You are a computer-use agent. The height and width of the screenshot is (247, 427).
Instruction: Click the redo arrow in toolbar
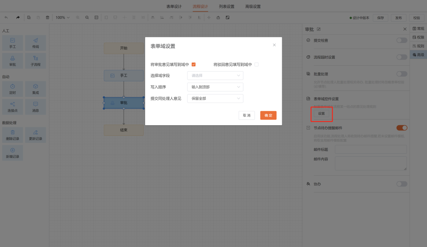pyautogui.click(x=18, y=17)
